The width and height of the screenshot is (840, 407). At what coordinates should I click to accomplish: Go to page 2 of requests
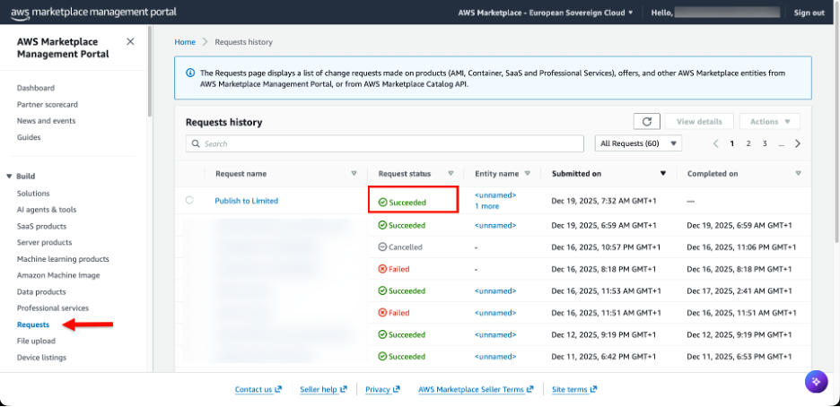pyautogui.click(x=748, y=143)
